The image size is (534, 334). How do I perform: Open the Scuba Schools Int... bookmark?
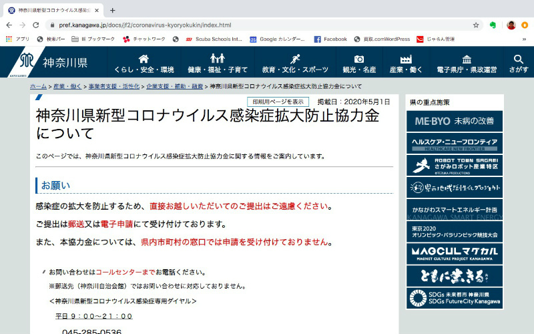(x=214, y=39)
